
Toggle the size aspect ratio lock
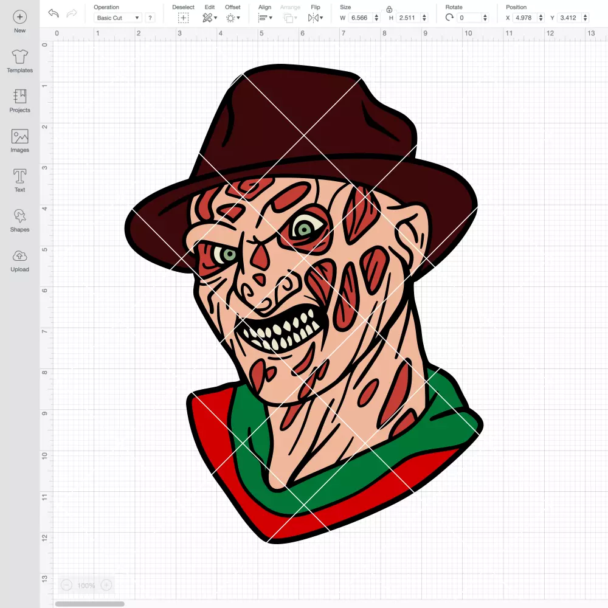coord(389,9)
